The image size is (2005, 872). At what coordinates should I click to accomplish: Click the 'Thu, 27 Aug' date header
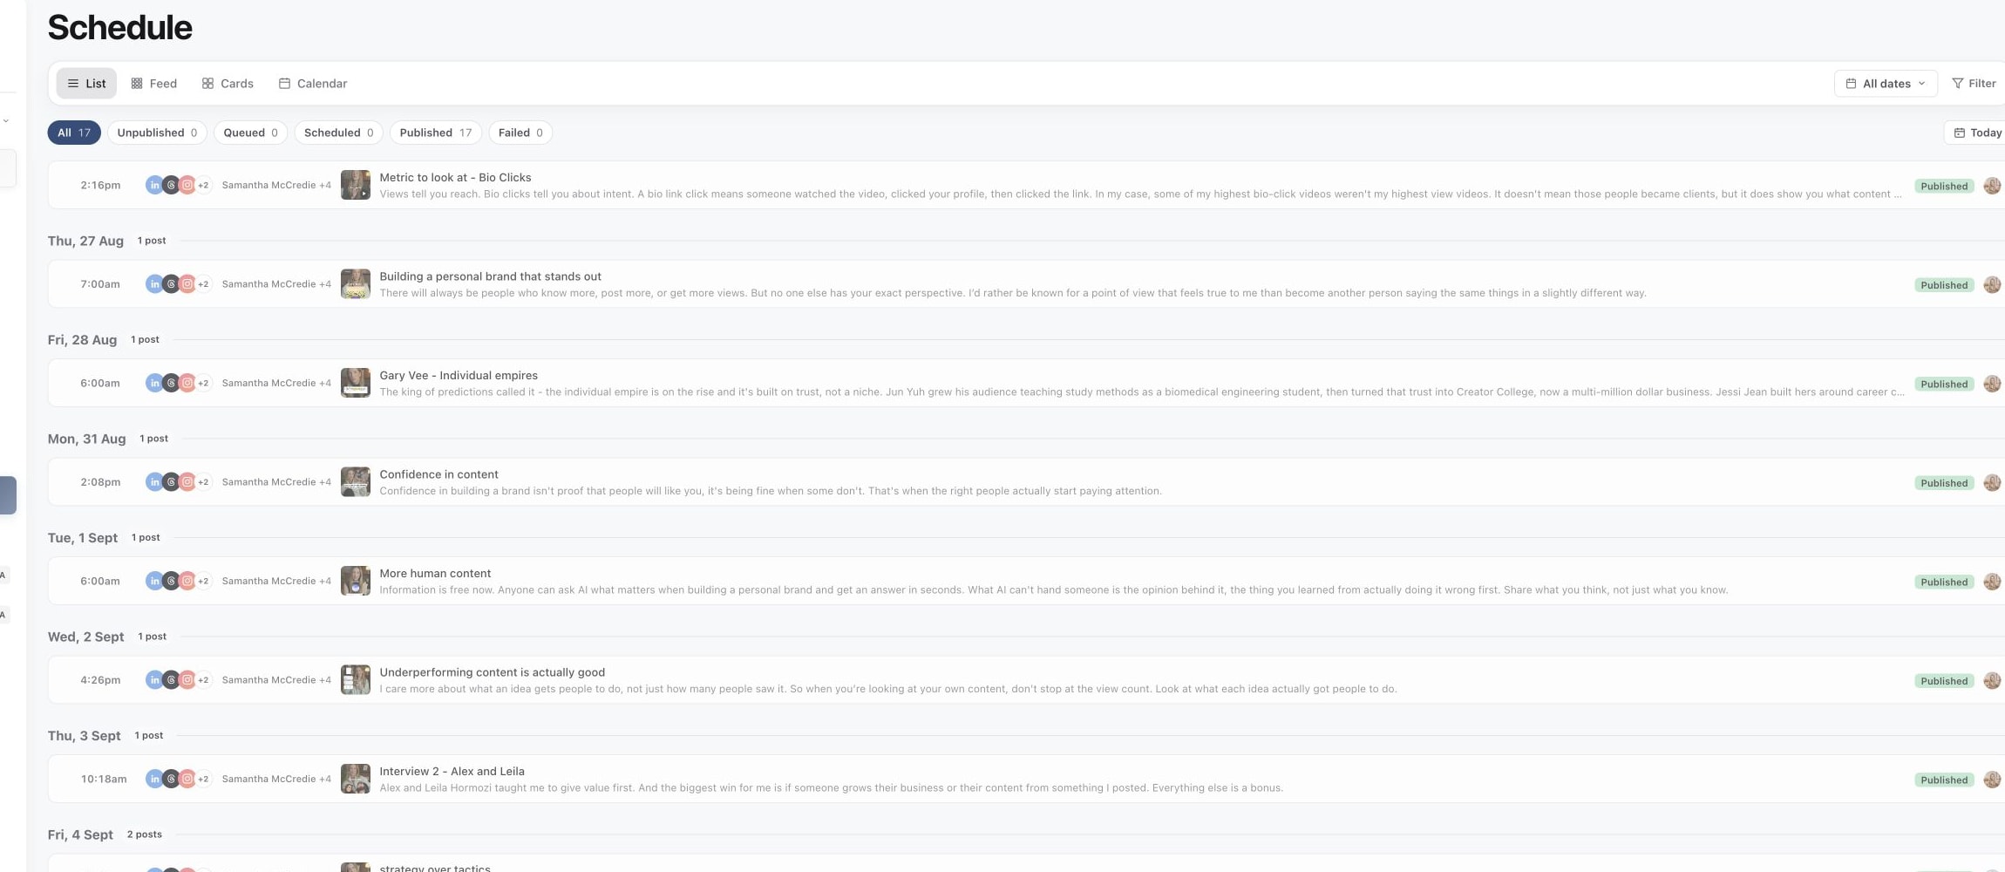(x=85, y=241)
